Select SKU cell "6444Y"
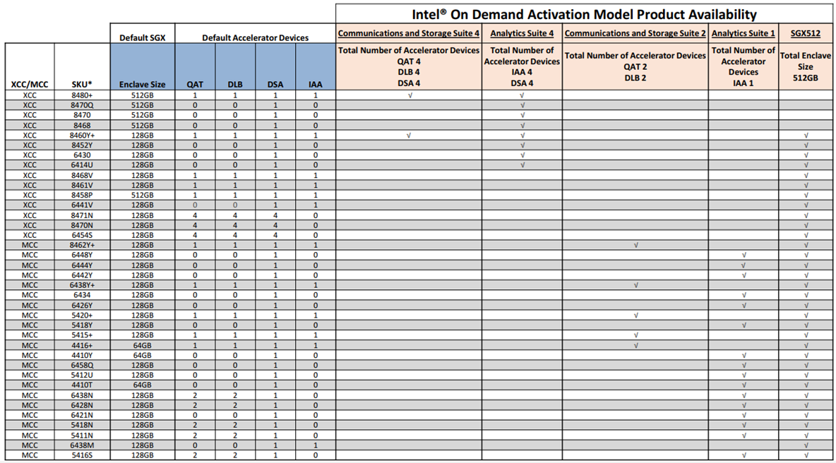836x463 pixels. point(82,265)
